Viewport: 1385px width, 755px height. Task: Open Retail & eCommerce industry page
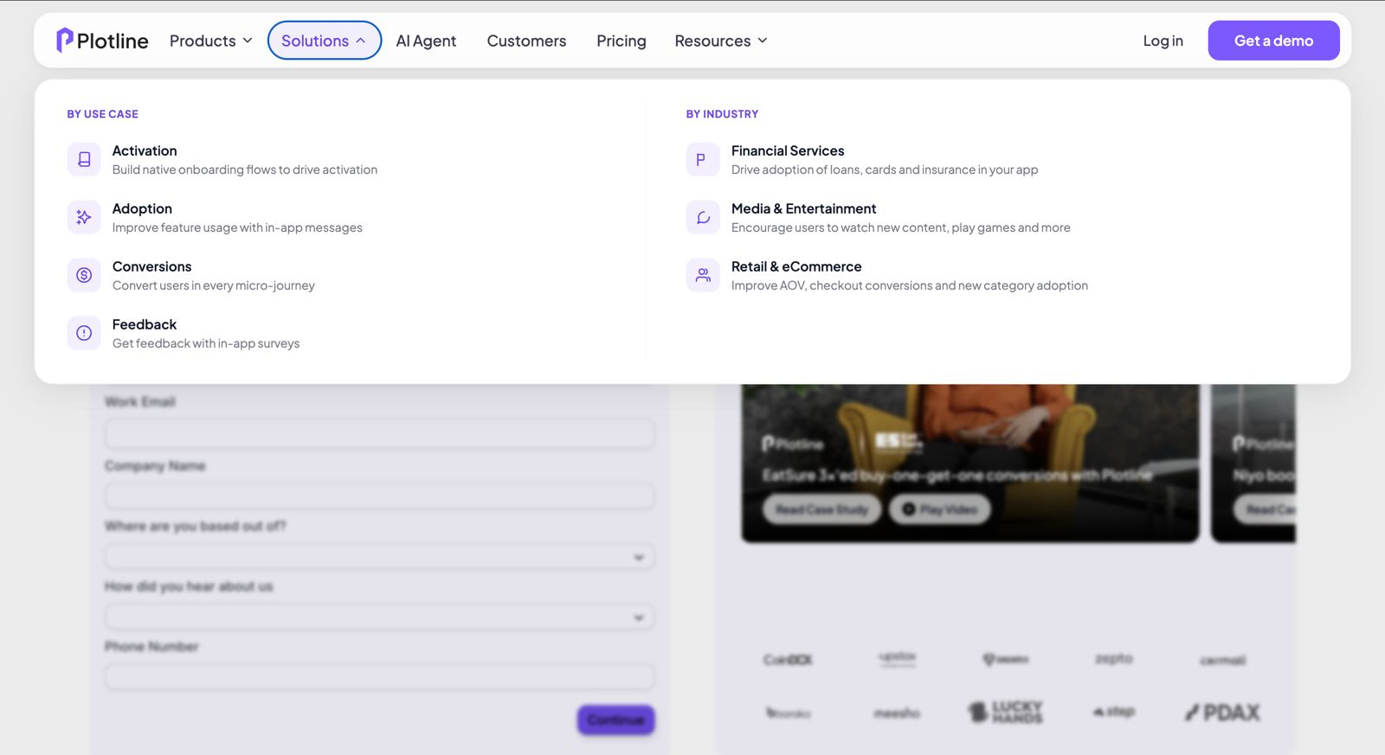point(796,266)
